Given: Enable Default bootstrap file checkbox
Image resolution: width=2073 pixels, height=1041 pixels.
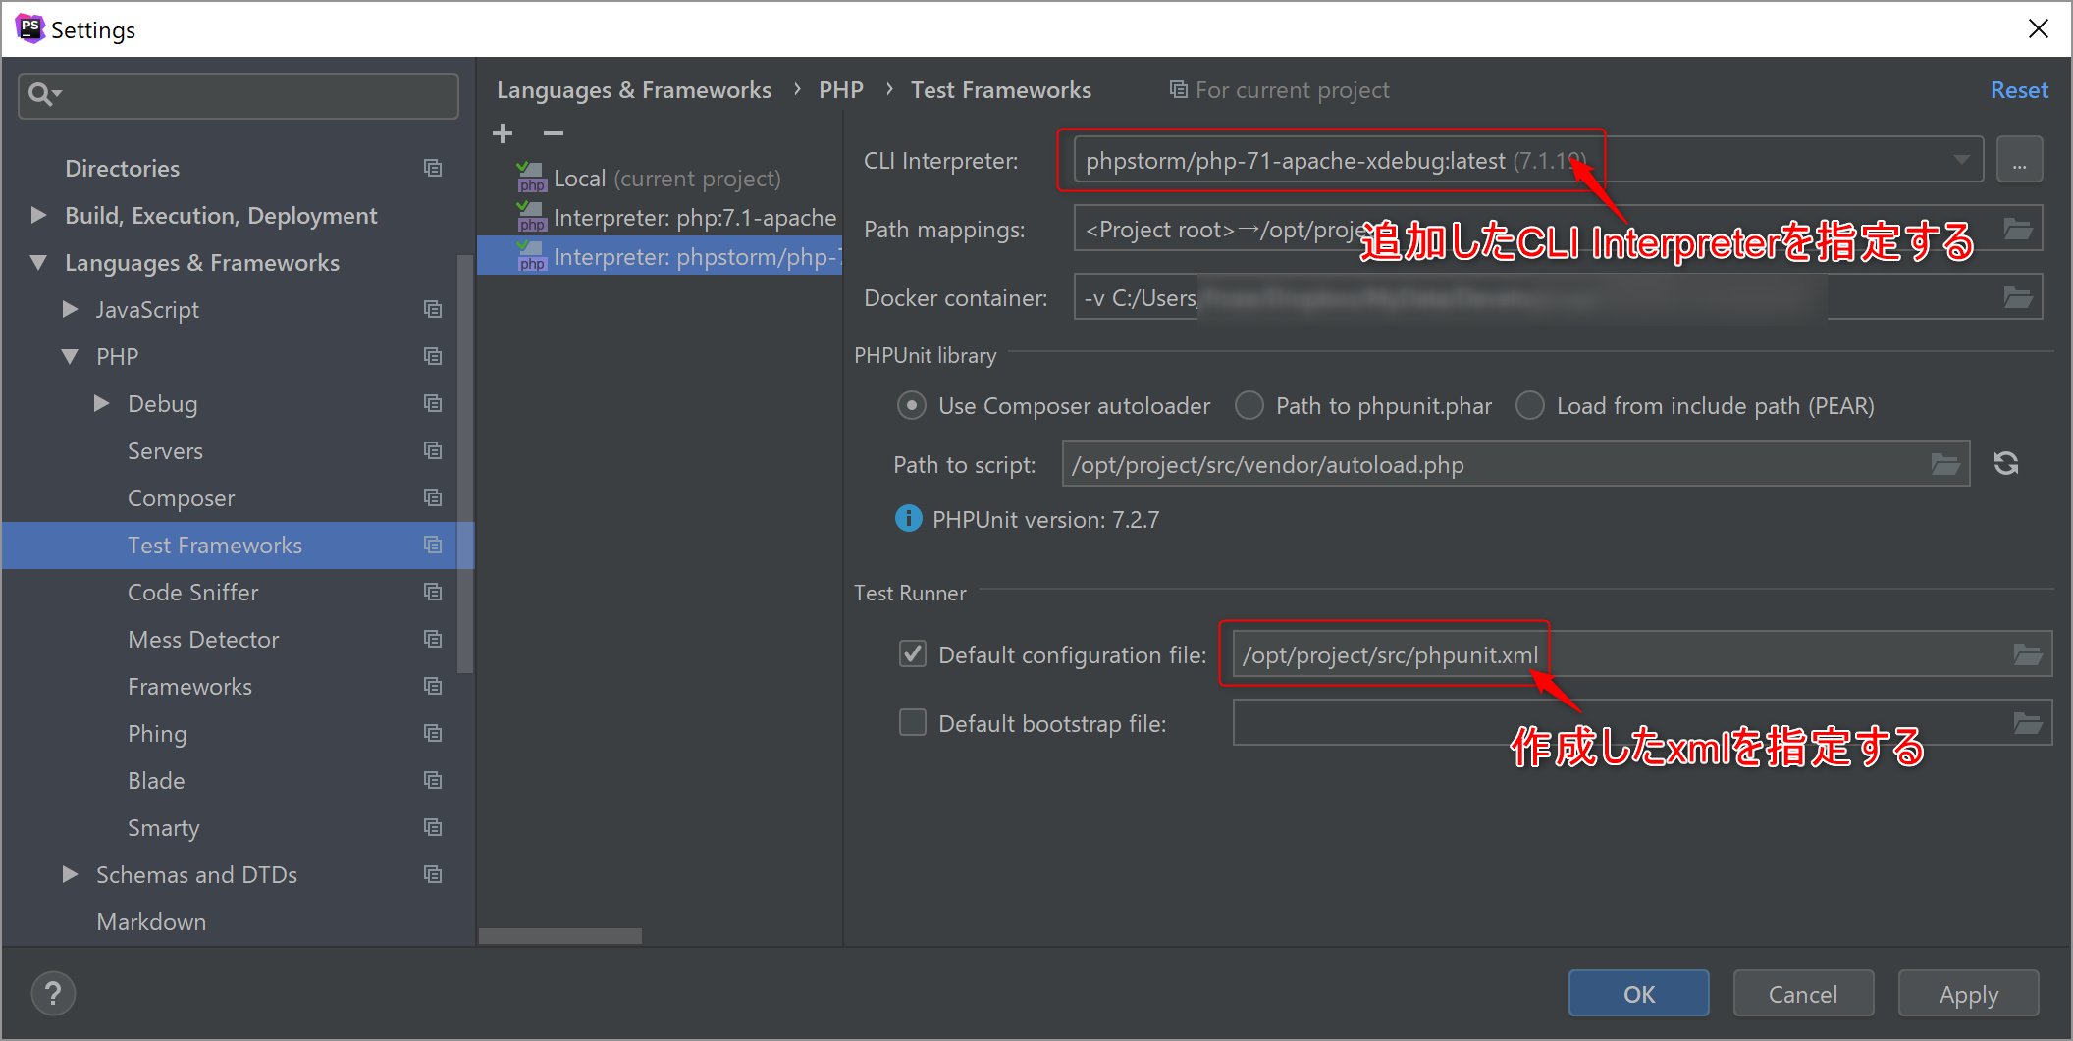Looking at the screenshot, I should tap(913, 722).
